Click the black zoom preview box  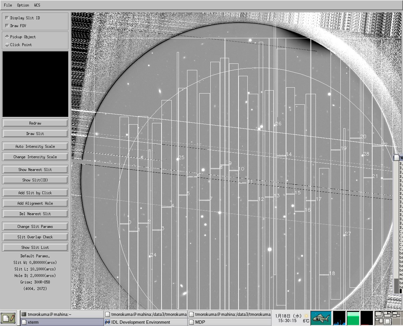[35, 84]
